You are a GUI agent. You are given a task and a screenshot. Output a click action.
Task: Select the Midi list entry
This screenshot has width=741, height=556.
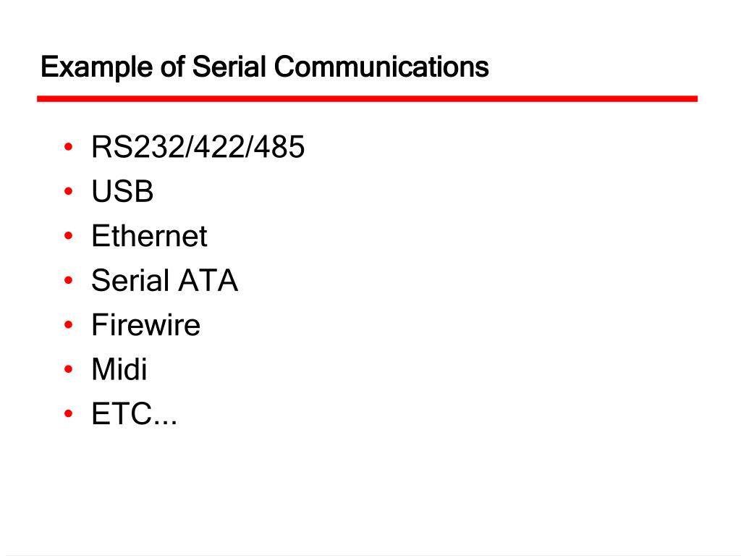[x=119, y=368]
